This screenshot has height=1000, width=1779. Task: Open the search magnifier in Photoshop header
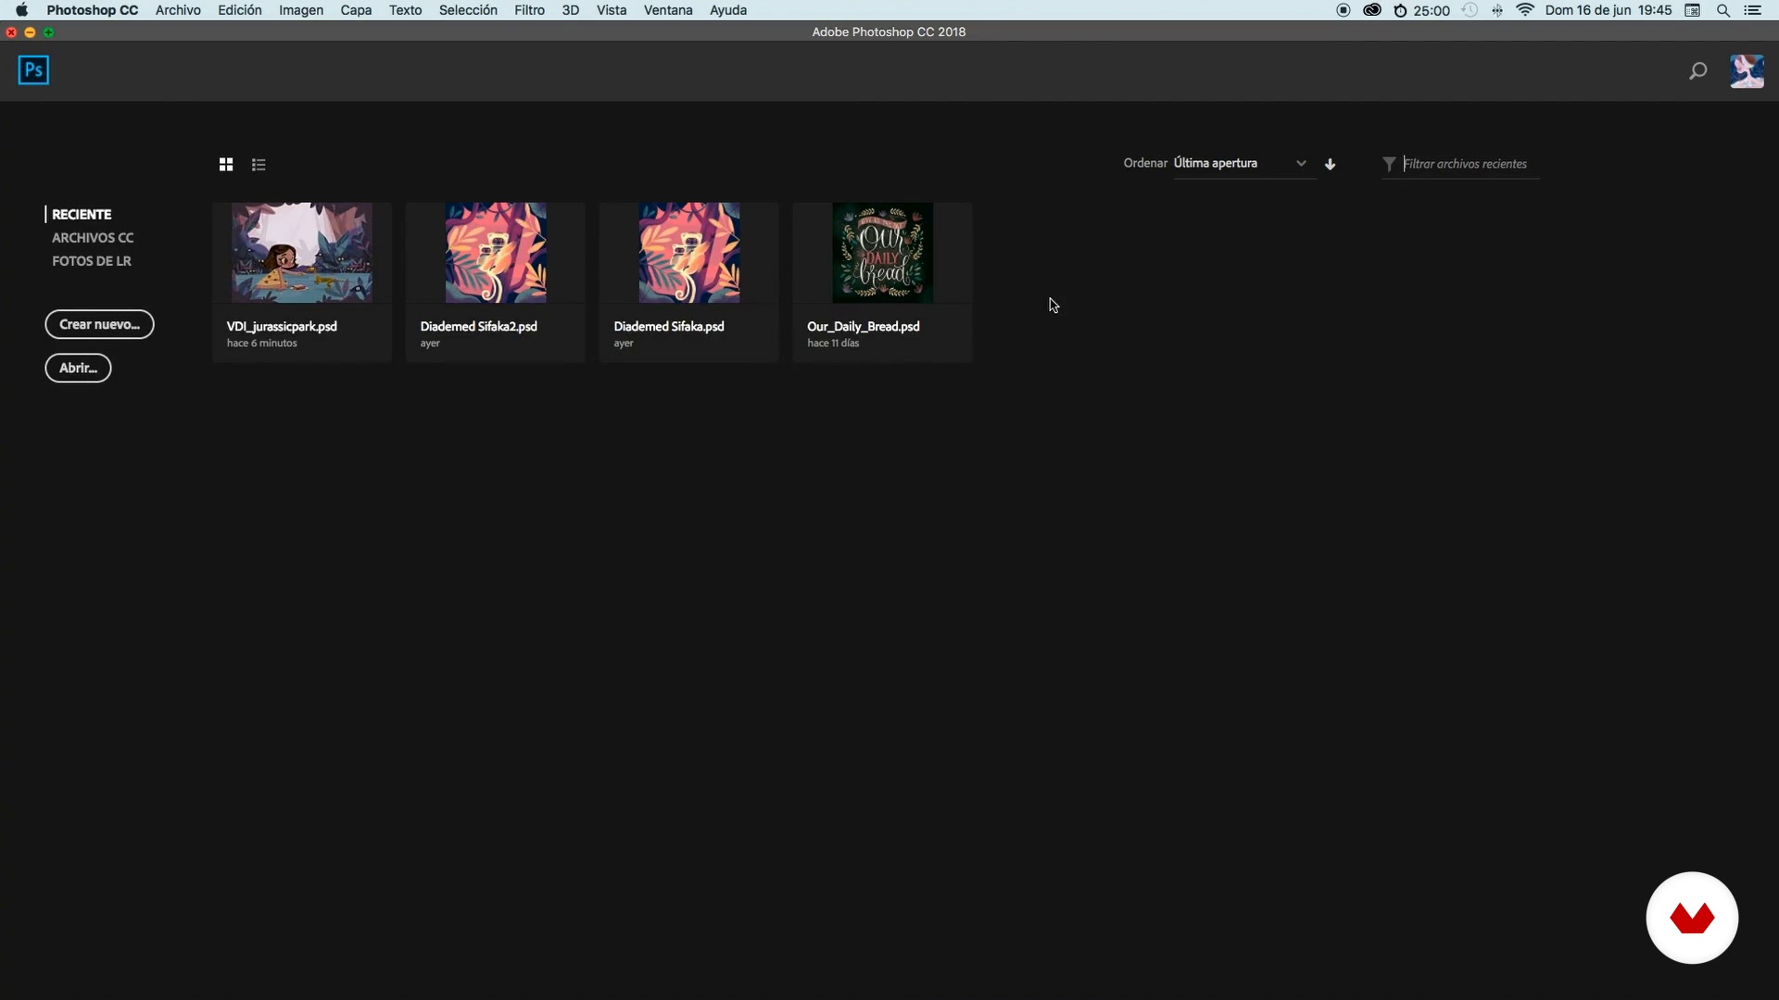click(1697, 71)
